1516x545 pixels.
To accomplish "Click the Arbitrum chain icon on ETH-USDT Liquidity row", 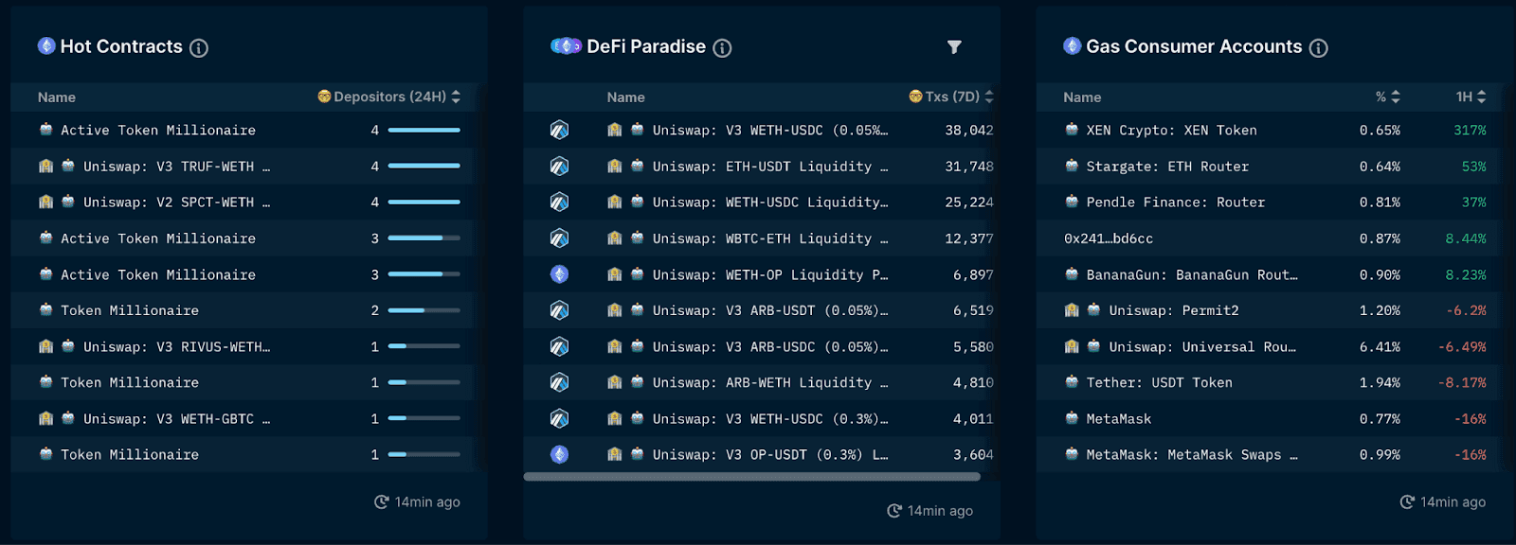I will click(559, 166).
